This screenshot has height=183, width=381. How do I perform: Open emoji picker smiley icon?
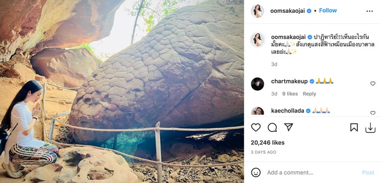pyautogui.click(x=256, y=173)
